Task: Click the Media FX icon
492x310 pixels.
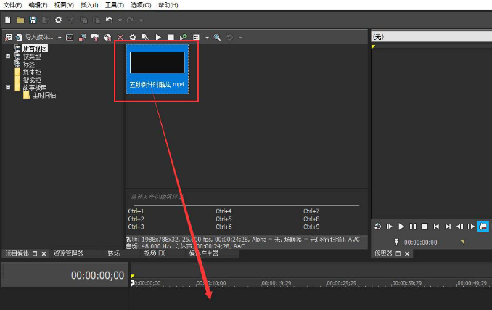Action: tap(145, 37)
